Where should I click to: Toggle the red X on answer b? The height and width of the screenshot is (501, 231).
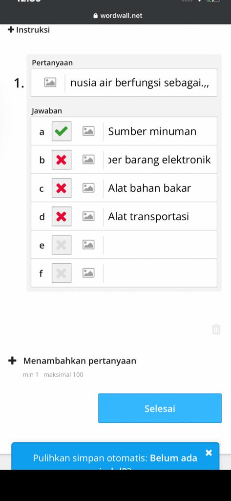pyautogui.click(x=62, y=159)
